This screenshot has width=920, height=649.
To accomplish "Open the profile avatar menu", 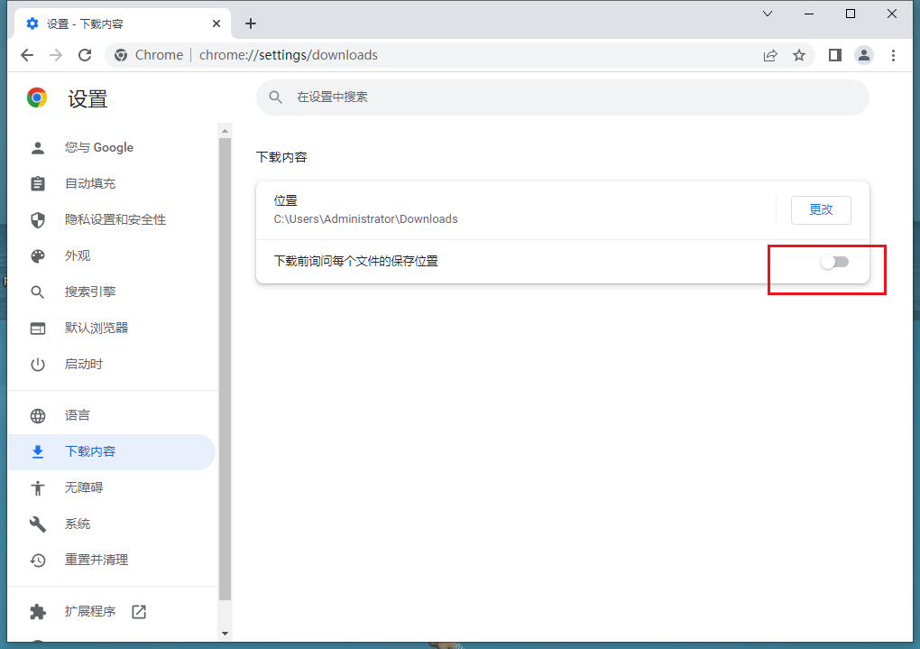I will [864, 55].
